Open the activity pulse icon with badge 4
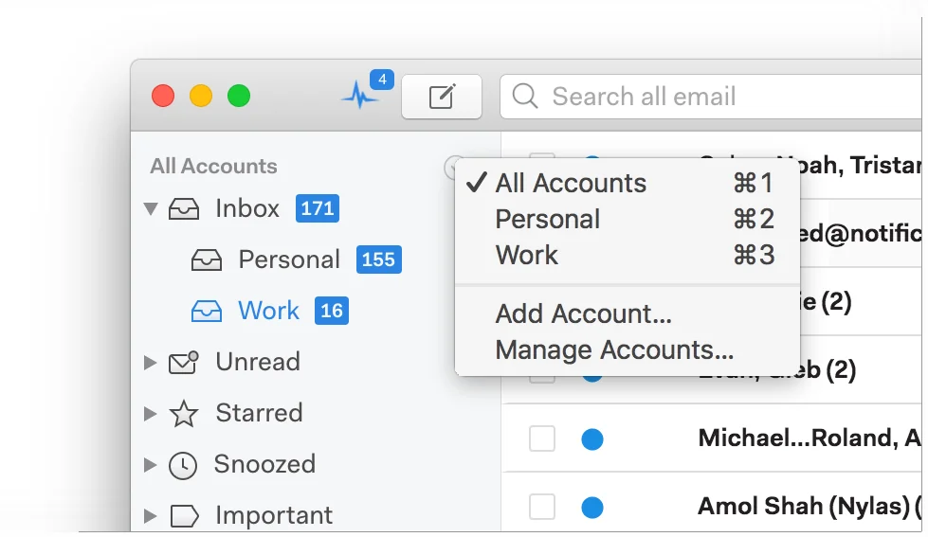The image size is (928, 537). pyautogui.click(x=367, y=90)
